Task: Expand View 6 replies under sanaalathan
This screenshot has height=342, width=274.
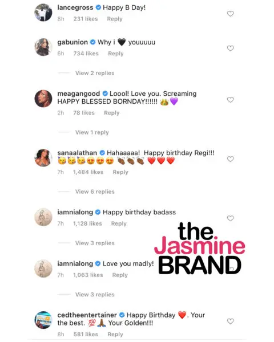Action: [95, 192]
